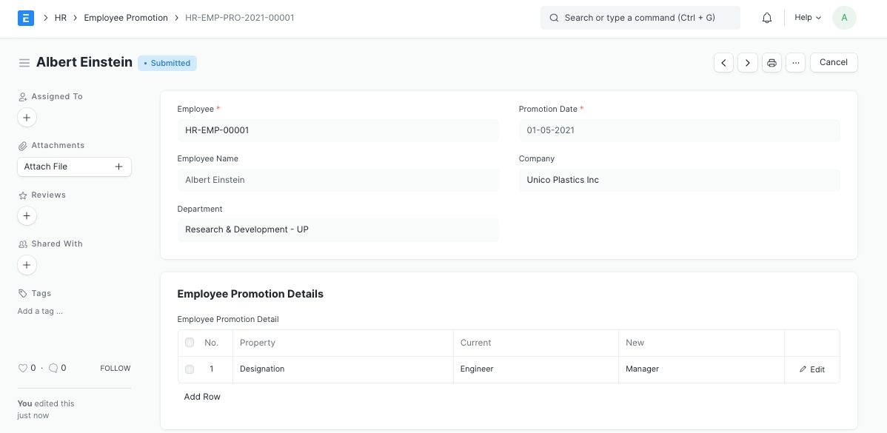Open Employee Promotion breadcrumb
The width and height of the screenshot is (887, 433).
tap(126, 18)
